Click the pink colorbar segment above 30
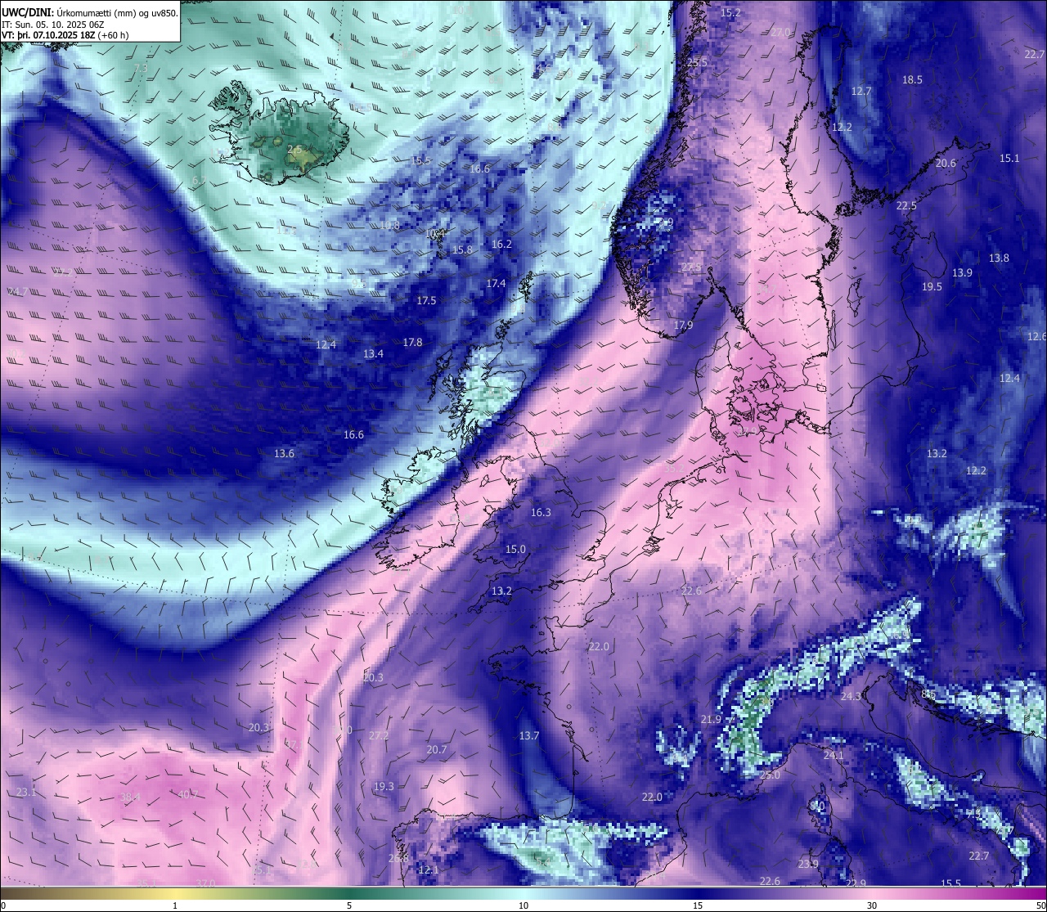The image size is (1047, 912). (x=873, y=894)
